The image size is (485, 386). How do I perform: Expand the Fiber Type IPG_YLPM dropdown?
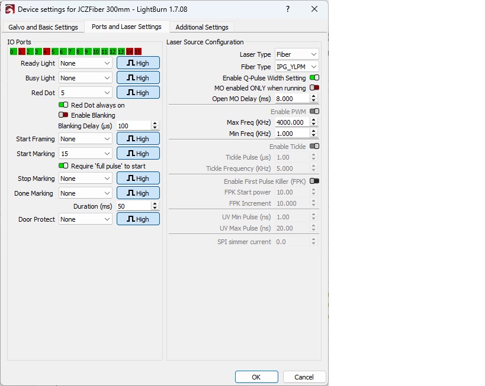[x=297, y=67]
